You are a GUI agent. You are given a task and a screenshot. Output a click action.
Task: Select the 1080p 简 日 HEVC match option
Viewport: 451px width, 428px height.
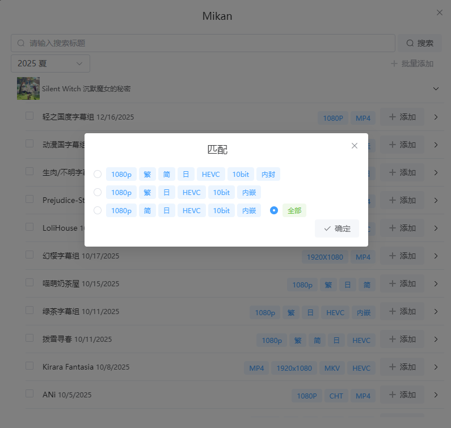[x=98, y=210]
